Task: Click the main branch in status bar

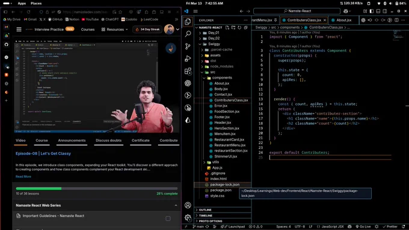Action: [198, 226]
